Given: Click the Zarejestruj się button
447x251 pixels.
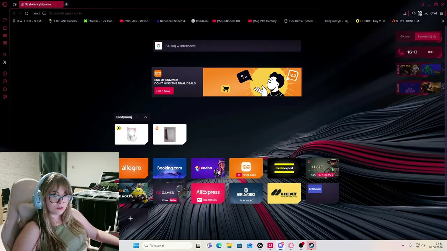Looking at the screenshot, I should pos(427,36).
